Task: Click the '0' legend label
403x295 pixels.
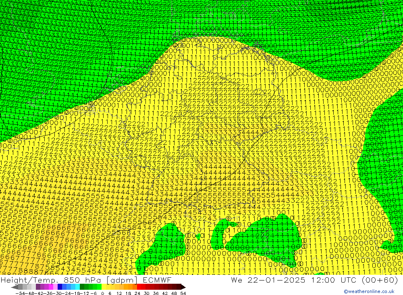Action: [102, 293]
